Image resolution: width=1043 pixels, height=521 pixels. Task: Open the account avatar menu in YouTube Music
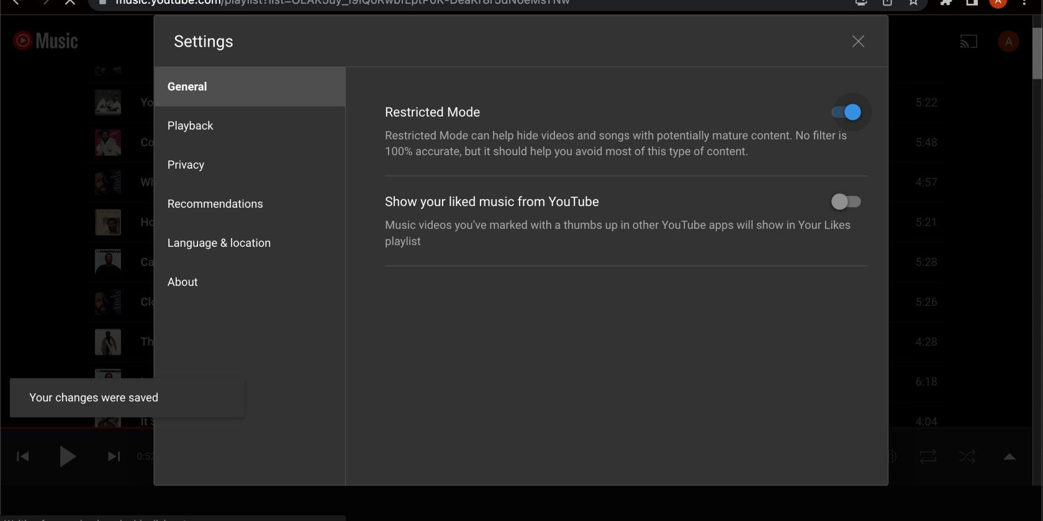1008,42
